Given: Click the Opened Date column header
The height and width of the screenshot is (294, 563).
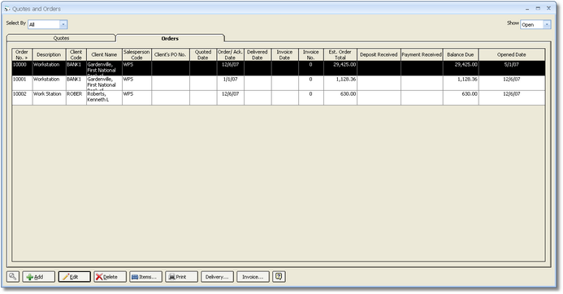Looking at the screenshot, I should (x=511, y=54).
